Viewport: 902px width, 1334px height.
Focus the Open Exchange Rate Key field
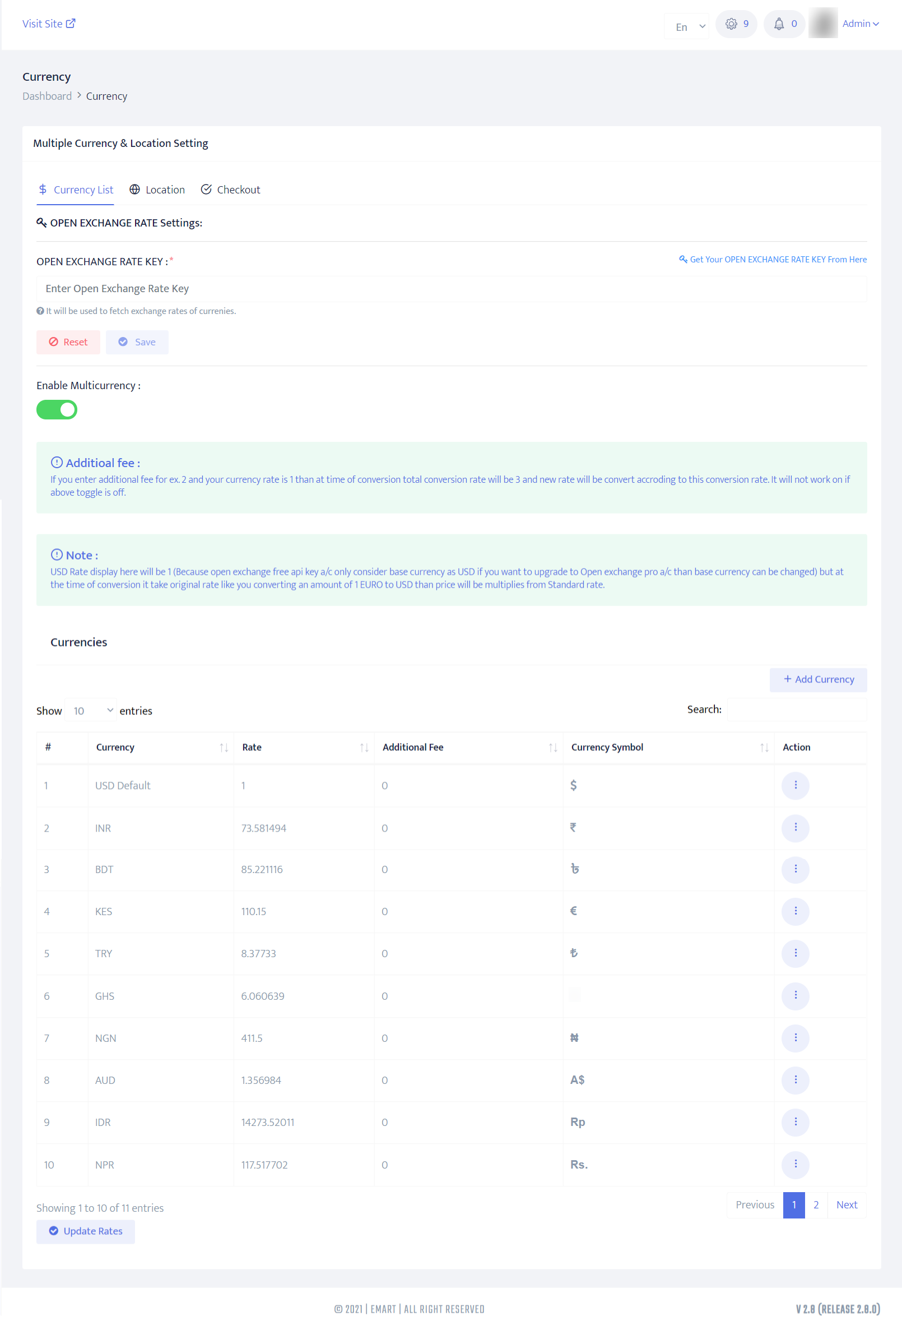(450, 289)
